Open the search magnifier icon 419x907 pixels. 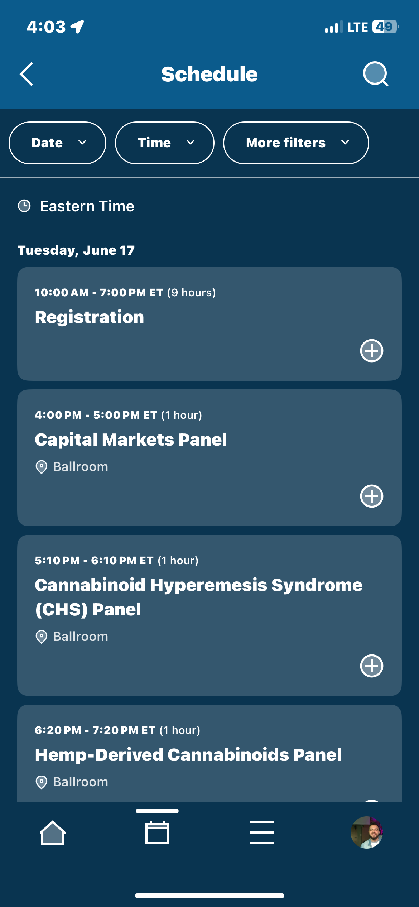coord(376,74)
